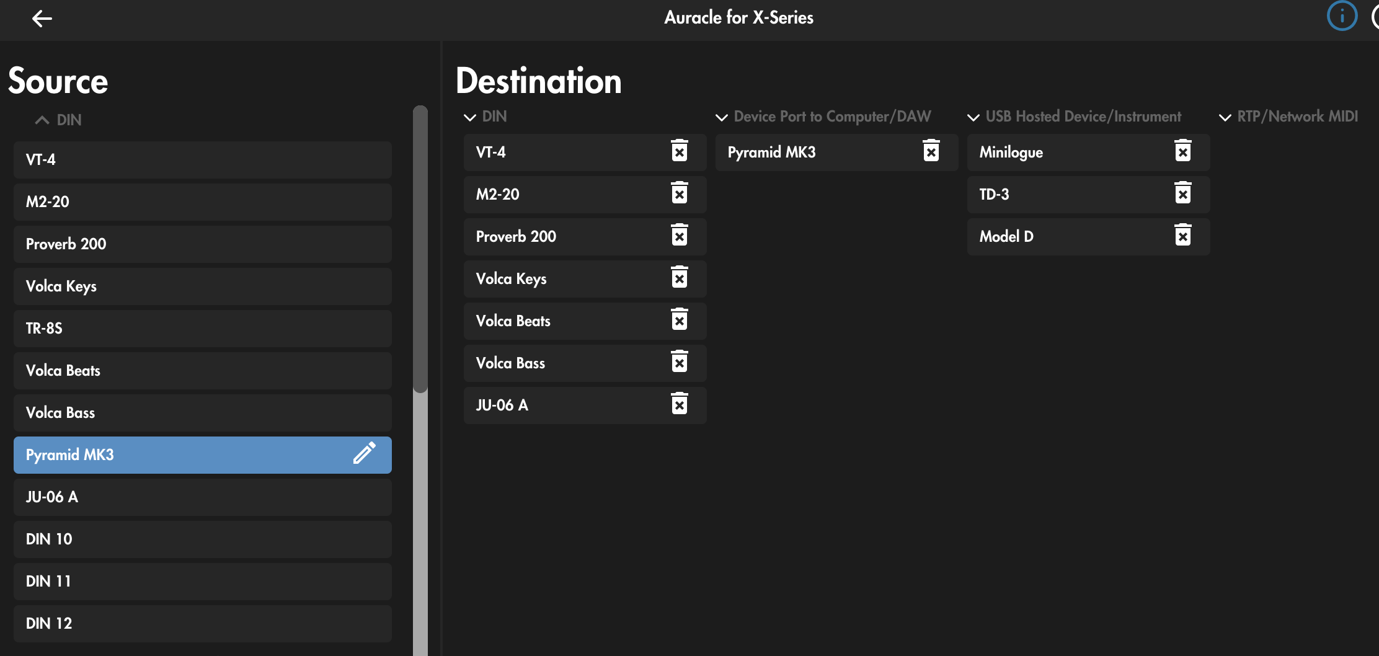Select VT-4 as source

pyautogui.click(x=203, y=160)
